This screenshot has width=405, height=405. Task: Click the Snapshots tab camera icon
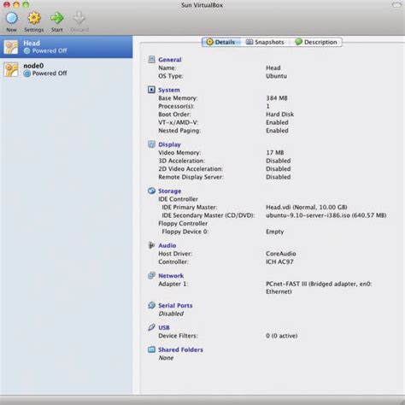coord(249,42)
